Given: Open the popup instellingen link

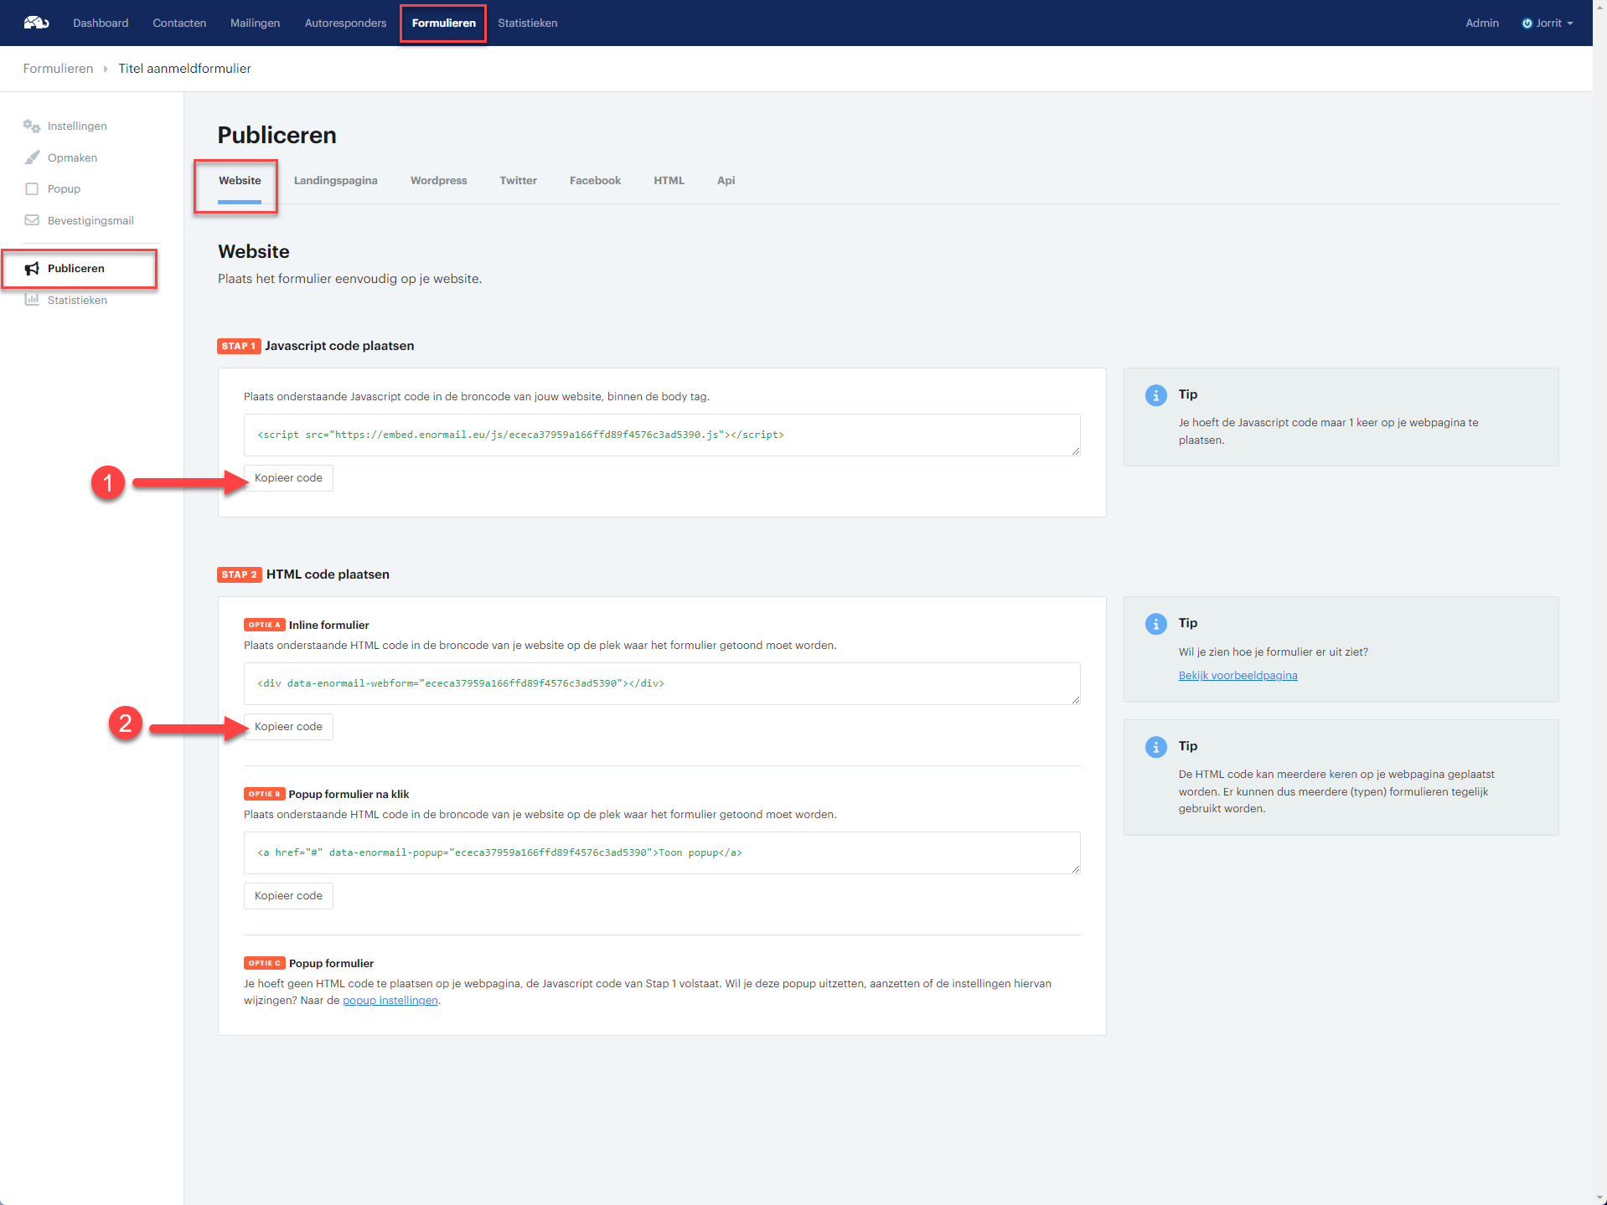Looking at the screenshot, I should (390, 1001).
